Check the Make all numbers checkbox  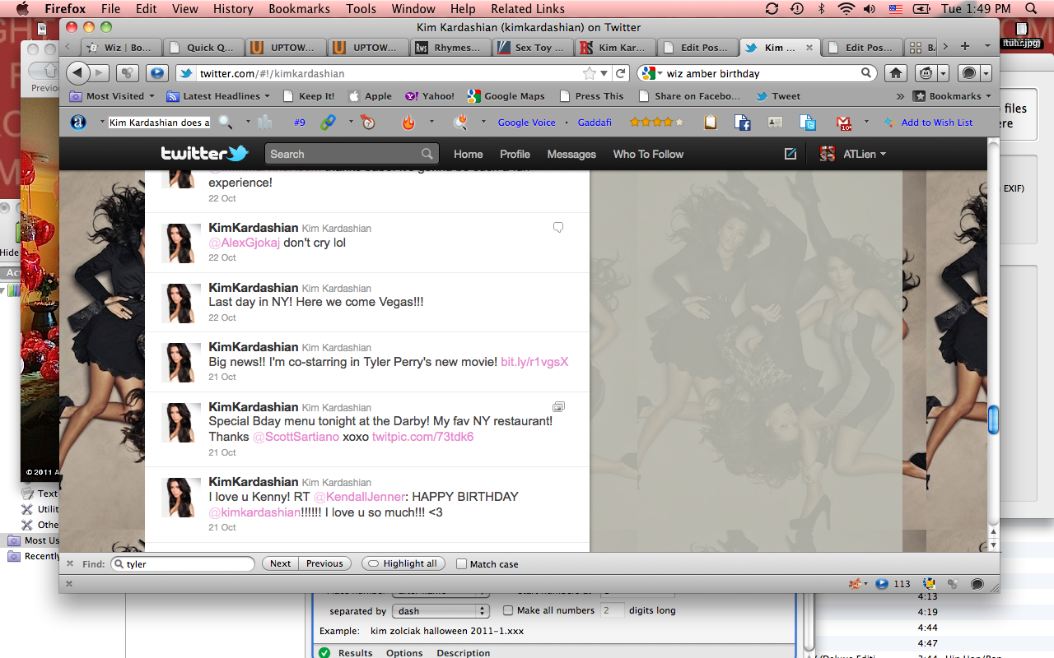coord(508,610)
